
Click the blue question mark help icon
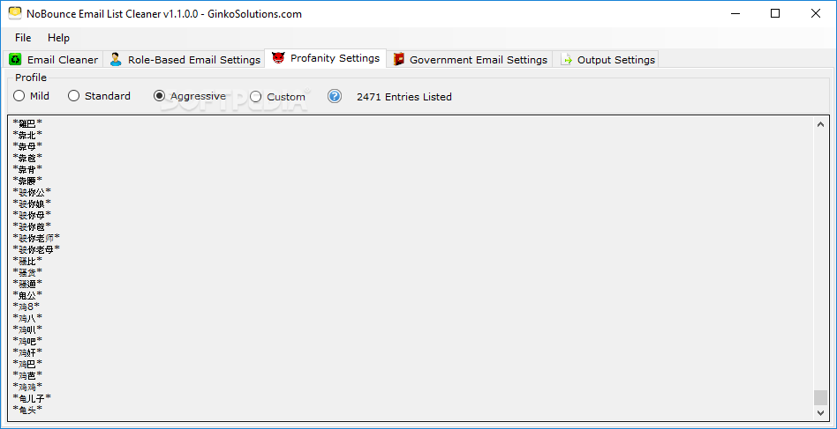[335, 96]
